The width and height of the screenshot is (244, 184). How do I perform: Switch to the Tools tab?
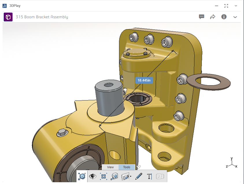click(127, 167)
